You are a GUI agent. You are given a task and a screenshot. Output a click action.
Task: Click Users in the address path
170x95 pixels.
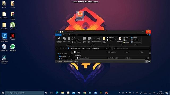point(84,48)
